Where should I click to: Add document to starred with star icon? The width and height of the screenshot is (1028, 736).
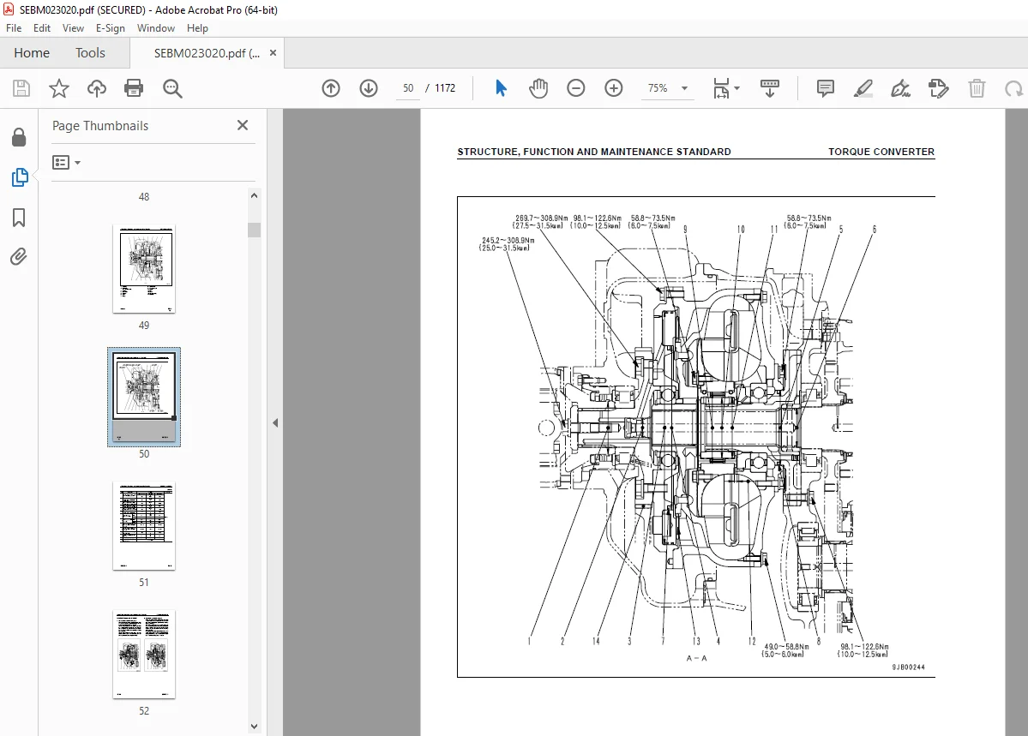pyautogui.click(x=59, y=88)
